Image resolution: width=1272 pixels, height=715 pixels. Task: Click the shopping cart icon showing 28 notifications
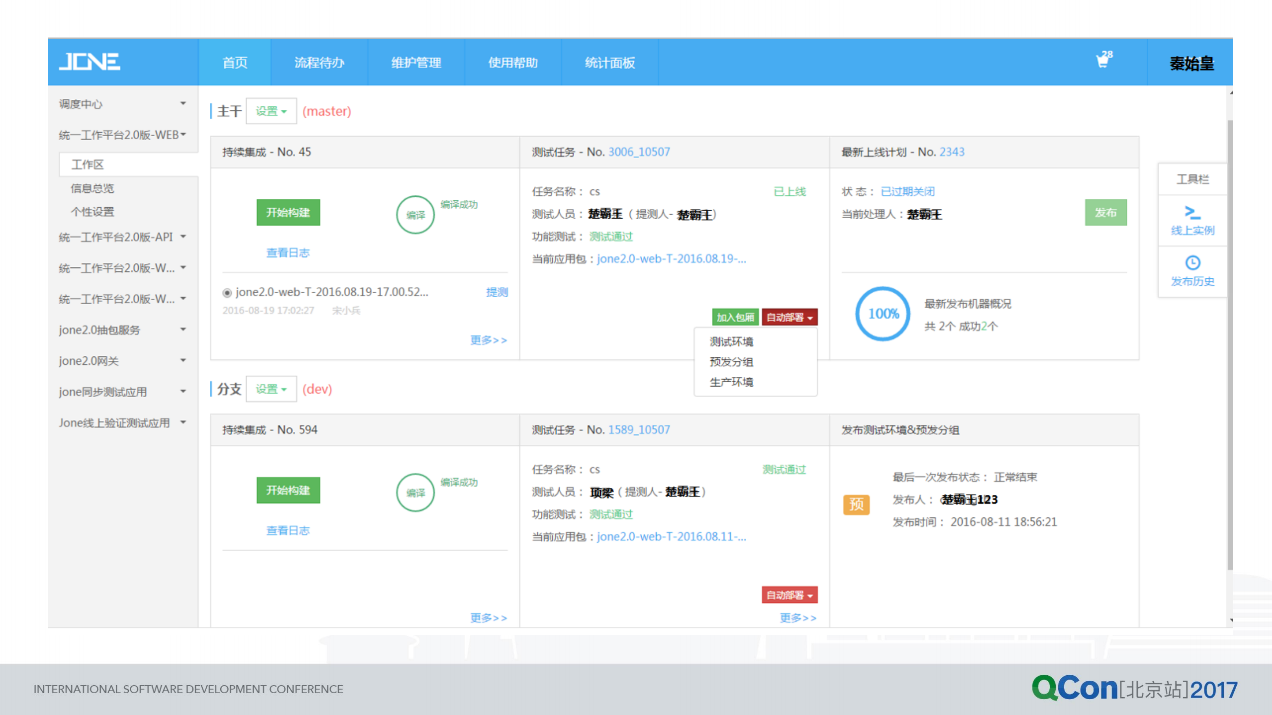click(1102, 61)
